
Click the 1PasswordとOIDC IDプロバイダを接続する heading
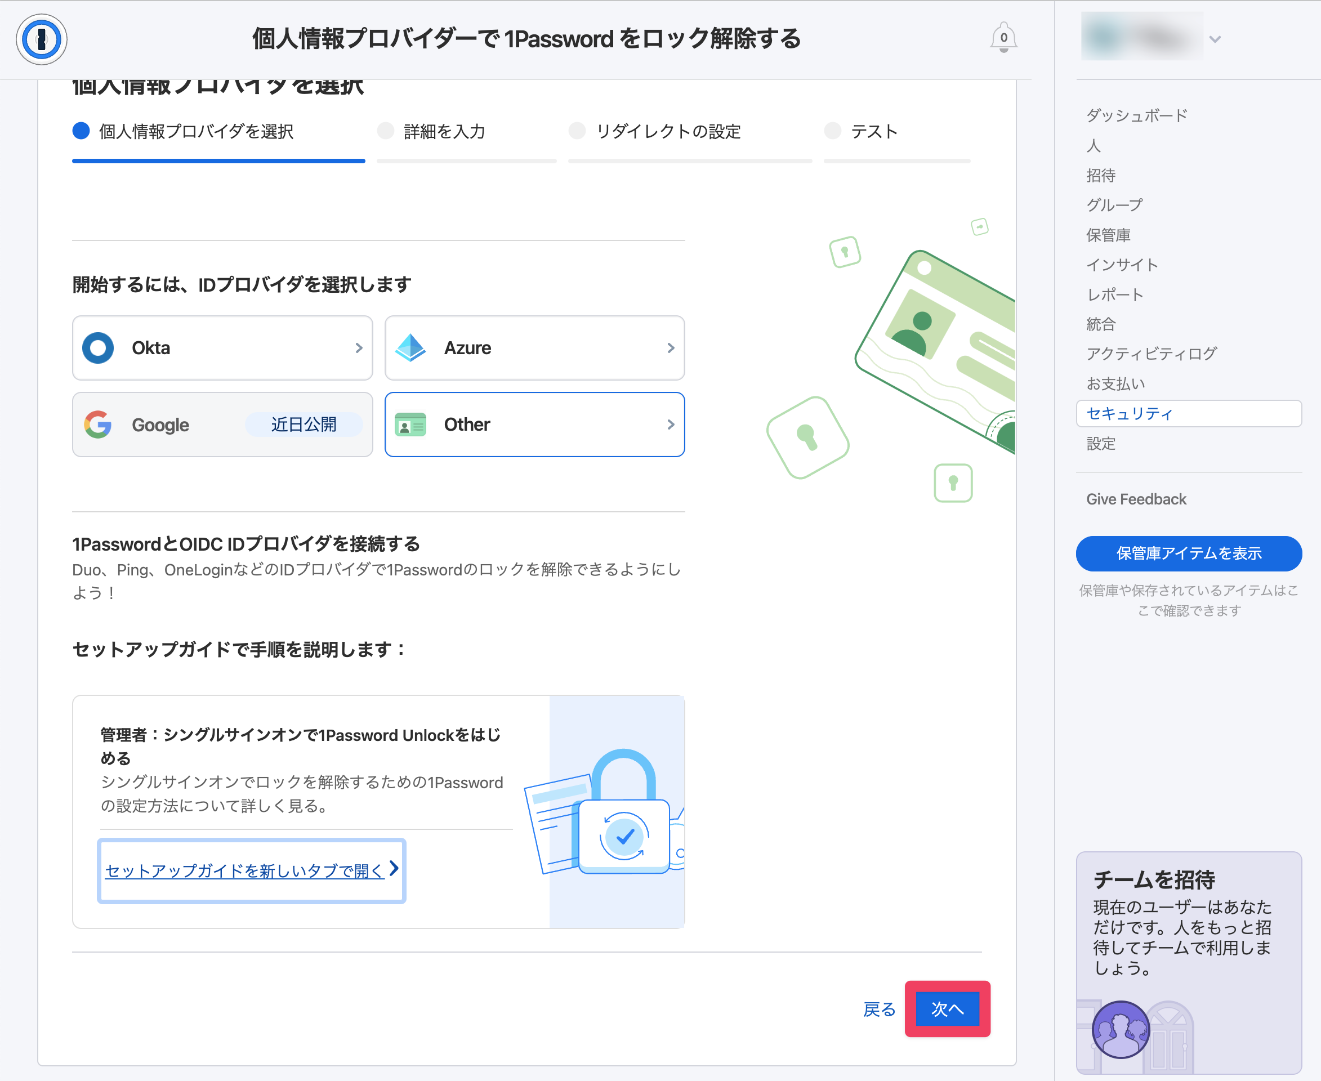click(x=246, y=544)
